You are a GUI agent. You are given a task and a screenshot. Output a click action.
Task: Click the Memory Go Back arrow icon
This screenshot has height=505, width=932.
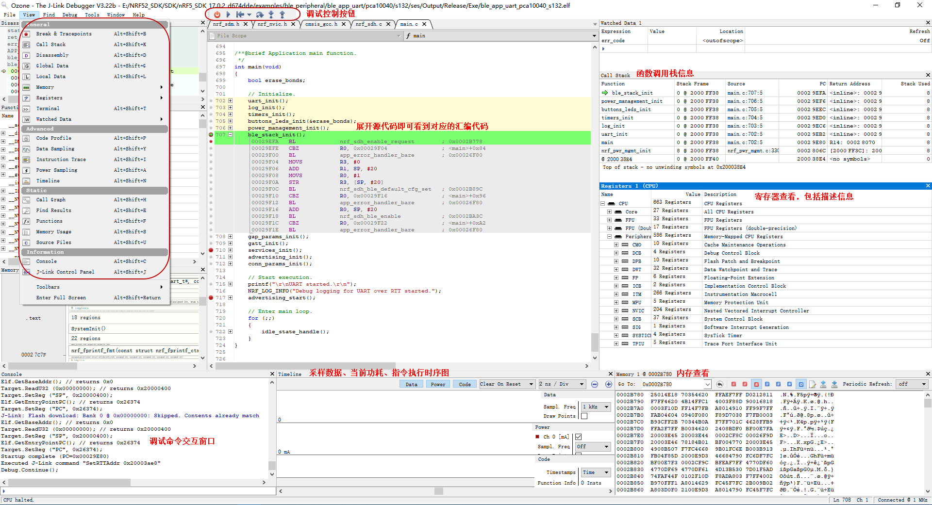tap(720, 384)
